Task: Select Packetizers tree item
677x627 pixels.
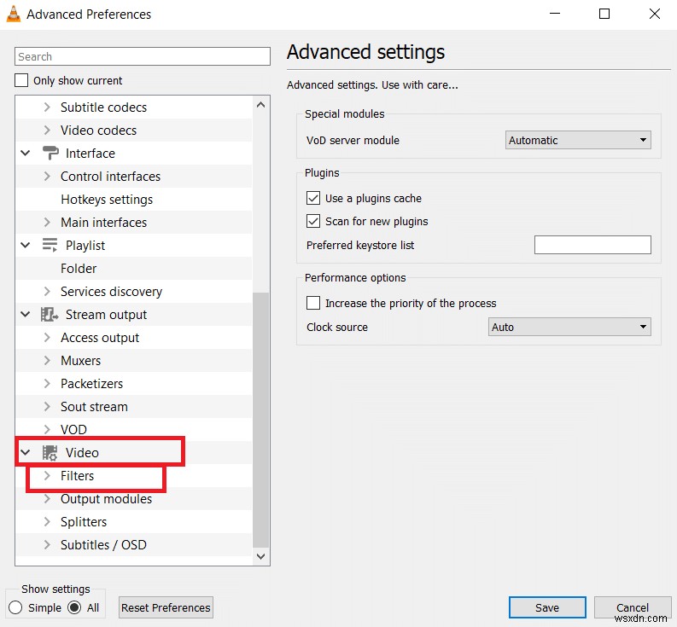Action: 92,384
